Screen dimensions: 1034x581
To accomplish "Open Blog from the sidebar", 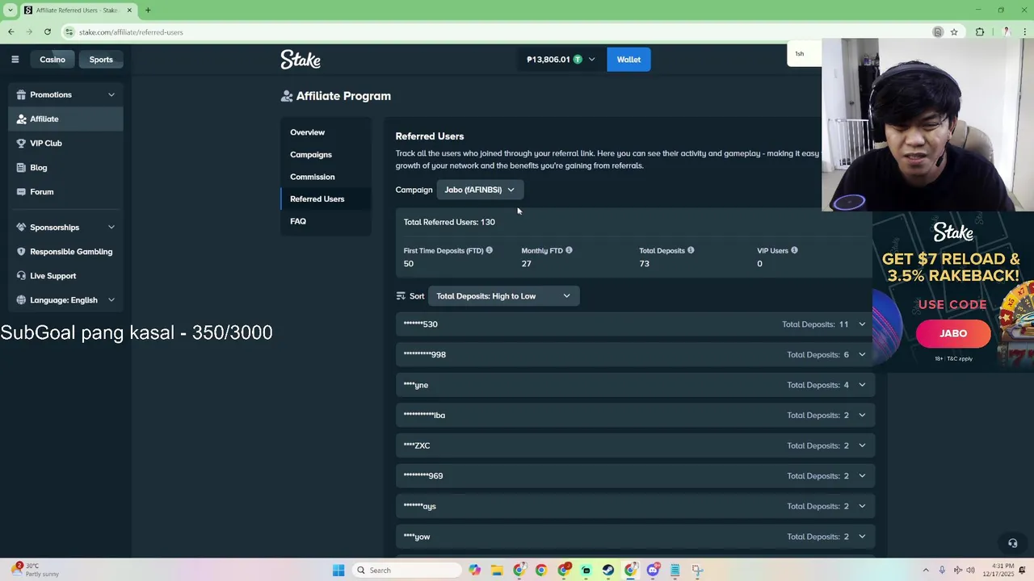I will pyautogui.click(x=66, y=167).
